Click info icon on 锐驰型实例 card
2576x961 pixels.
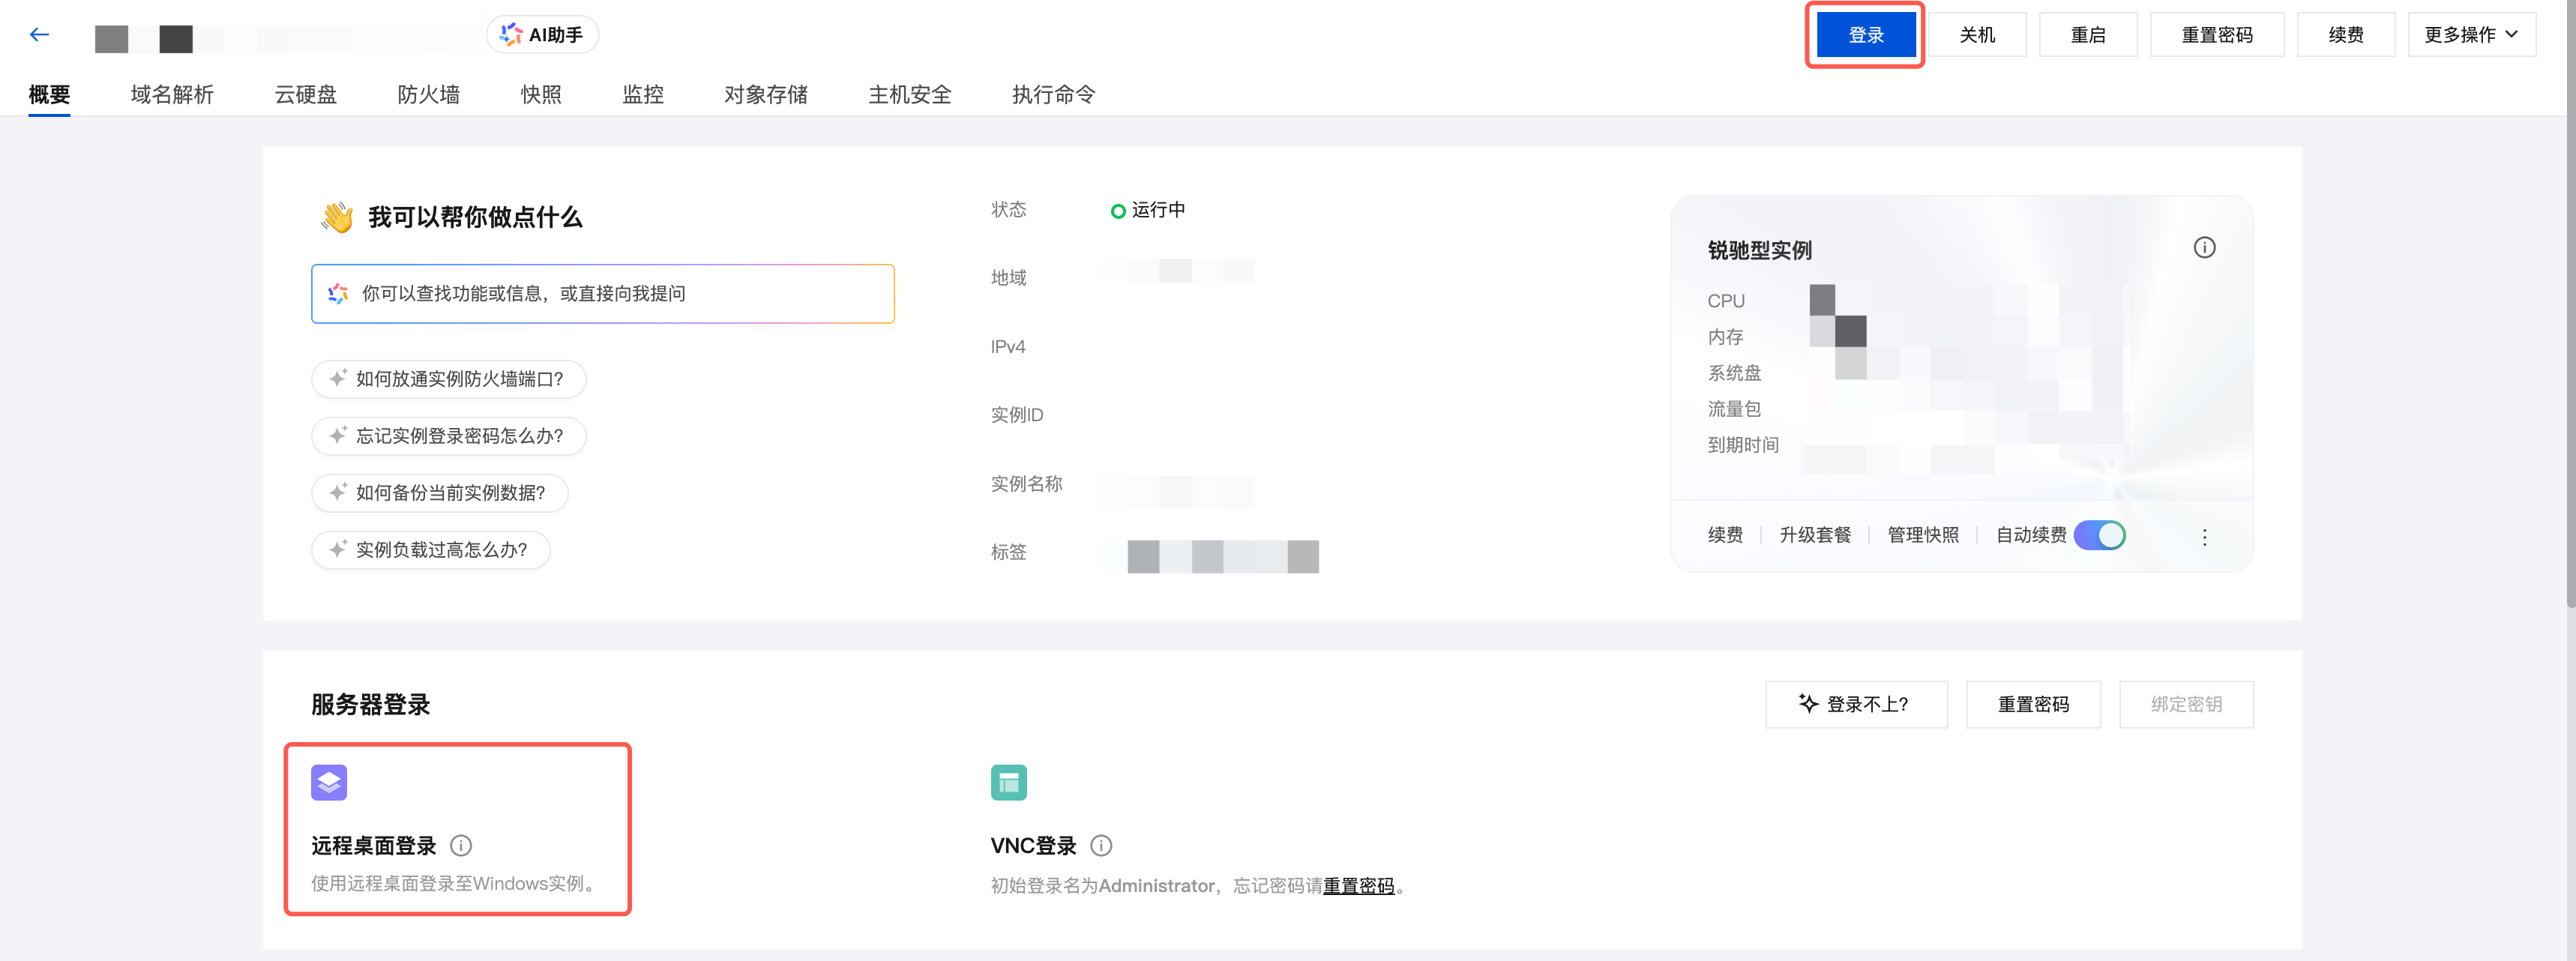[x=2204, y=248]
